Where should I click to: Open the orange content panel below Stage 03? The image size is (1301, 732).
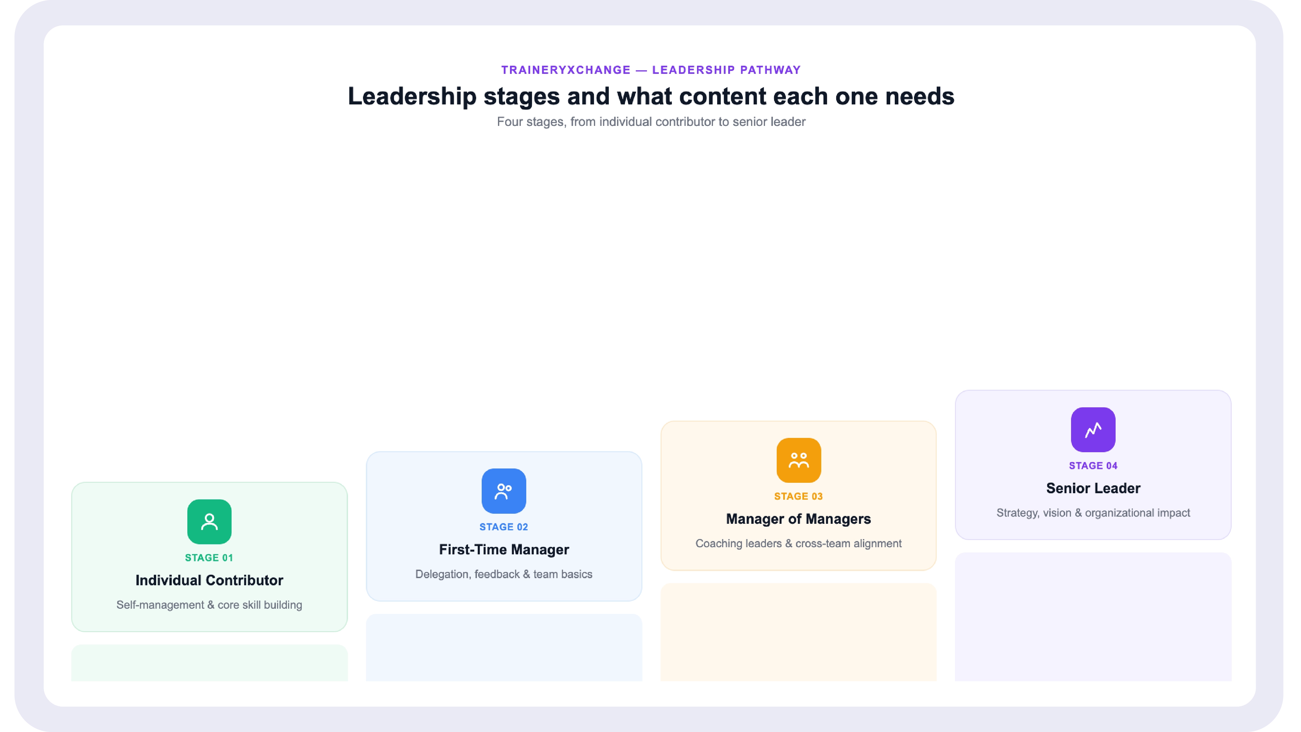coord(798,632)
